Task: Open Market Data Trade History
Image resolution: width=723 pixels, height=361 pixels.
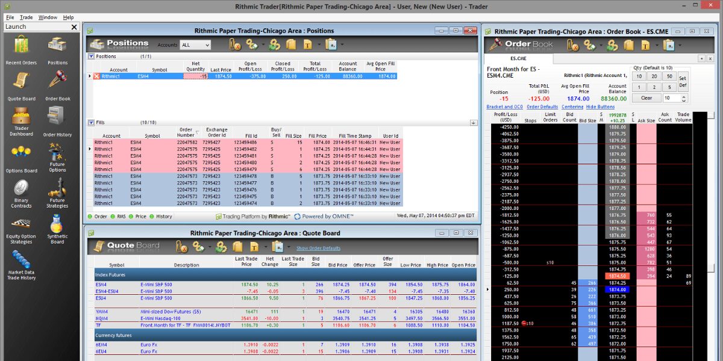Action: point(21,265)
